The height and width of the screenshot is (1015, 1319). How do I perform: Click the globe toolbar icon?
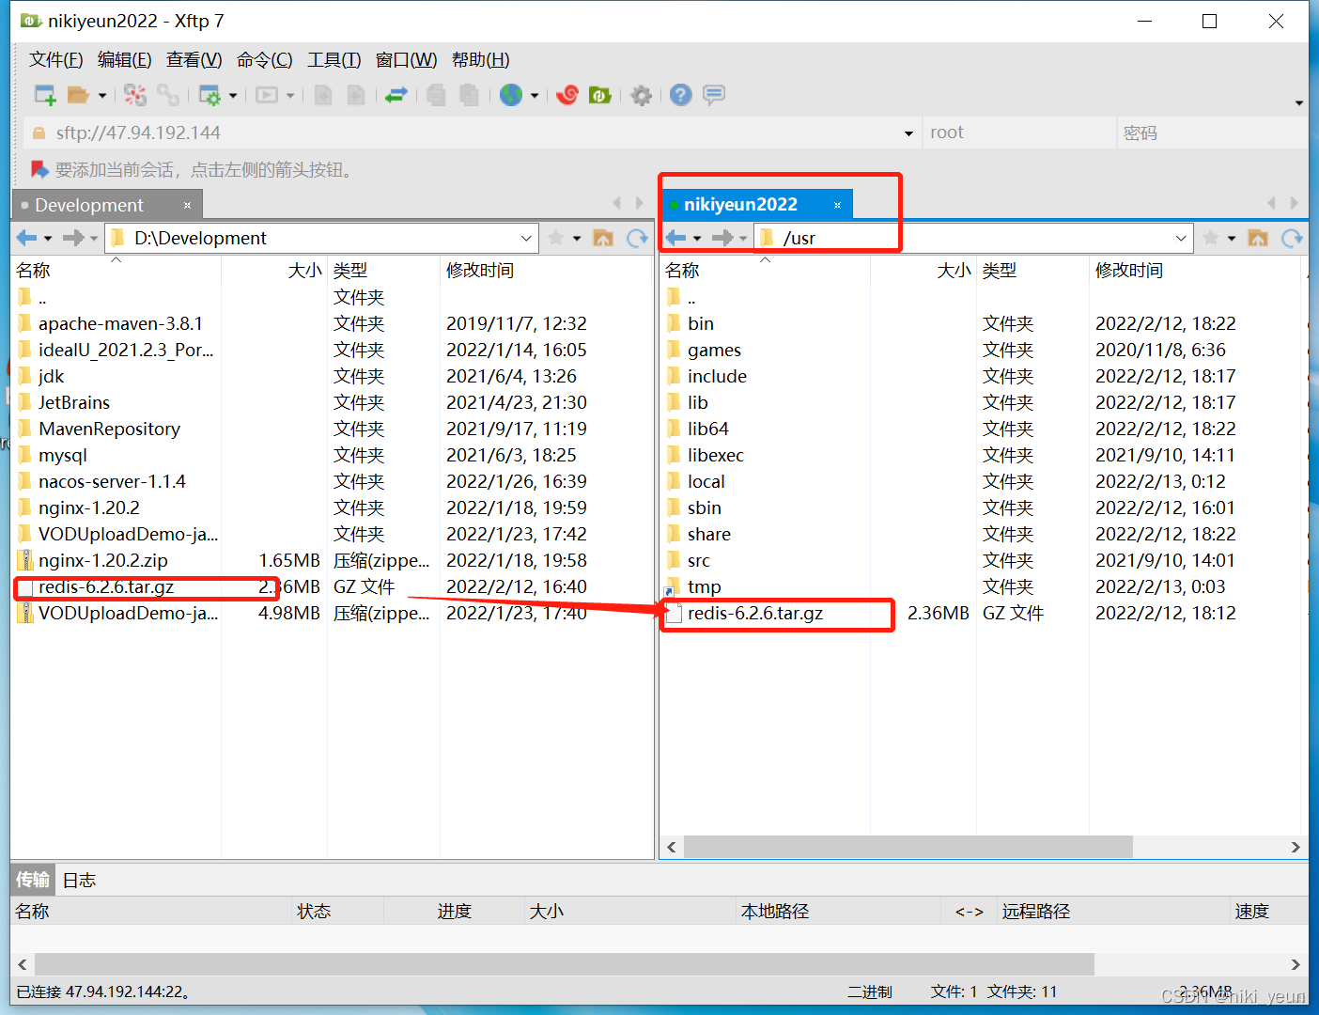click(x=511, y=95)
